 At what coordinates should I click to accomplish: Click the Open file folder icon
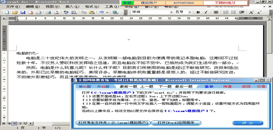(x=15, y=12)
